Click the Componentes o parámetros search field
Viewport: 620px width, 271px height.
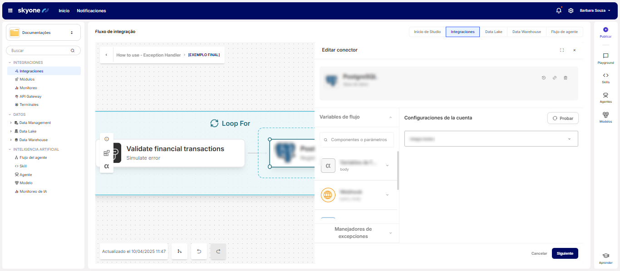(357, 140)
